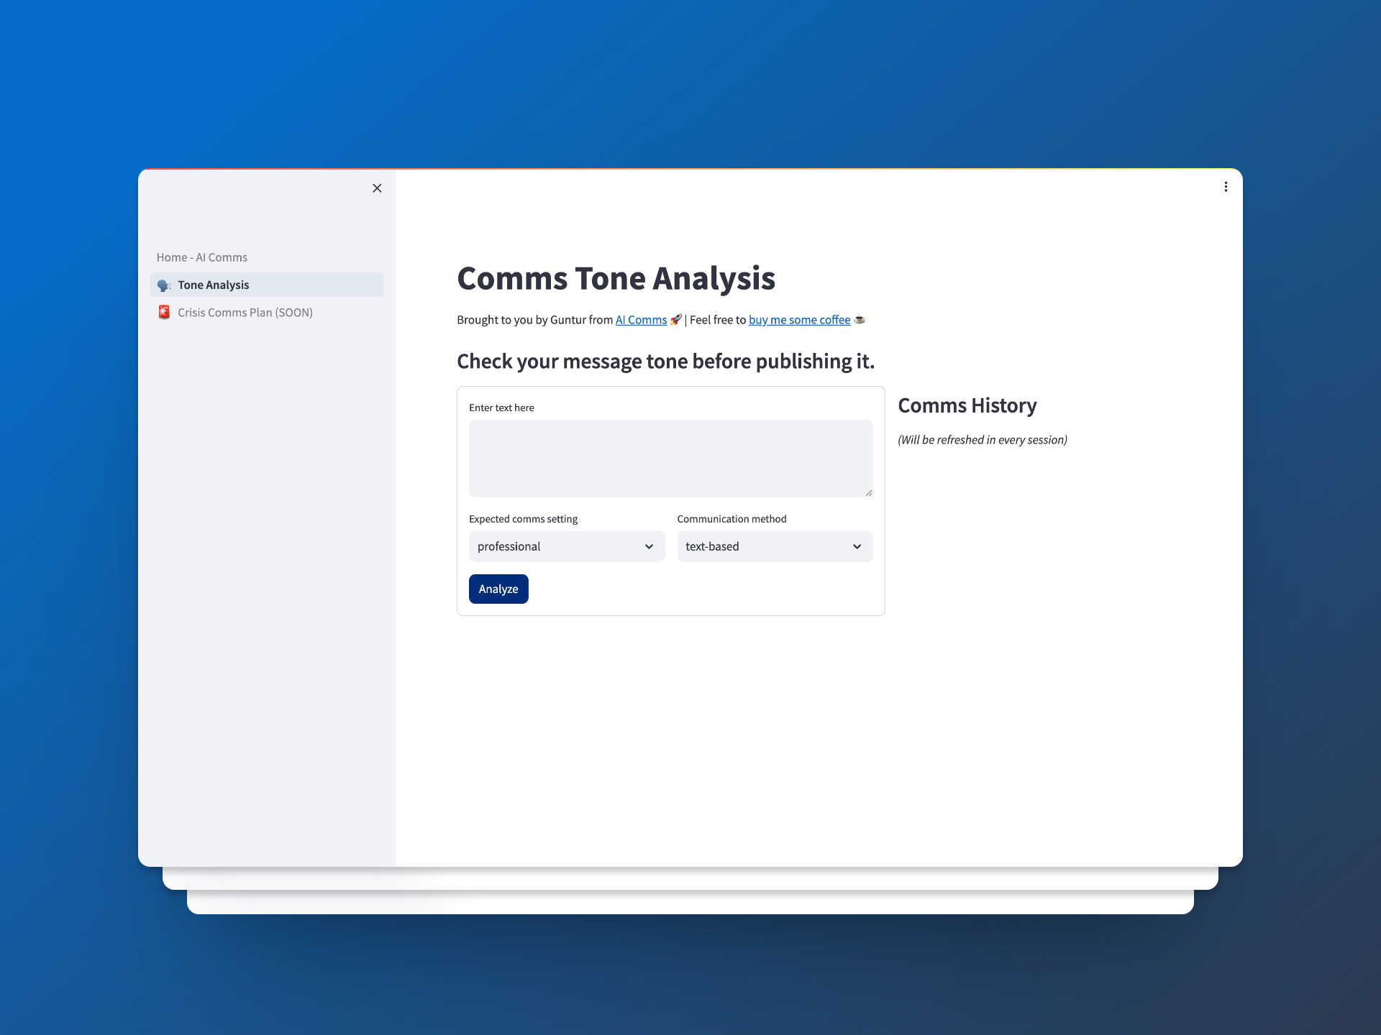Click the rocket emoji beside AI Comms

[675, 320]
